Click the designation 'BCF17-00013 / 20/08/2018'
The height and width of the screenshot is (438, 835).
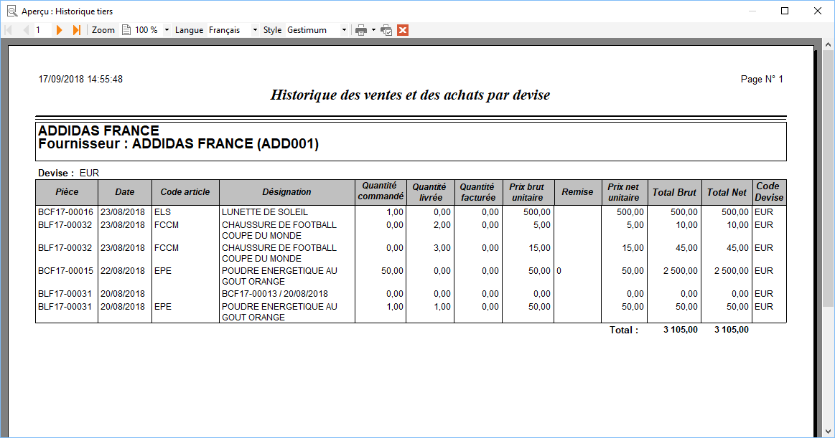[275, 294]
